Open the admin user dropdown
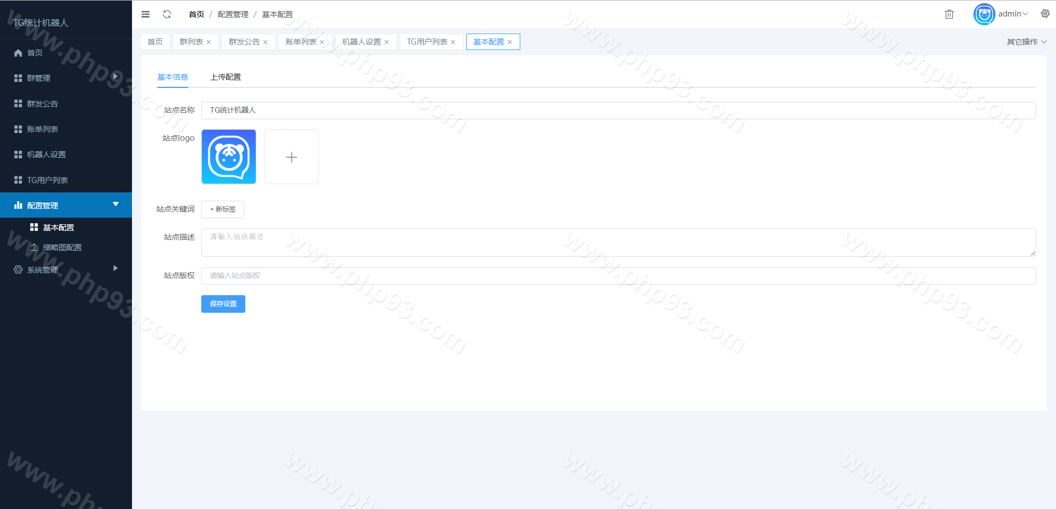 pyautogui.click(x=1012, y=14)
